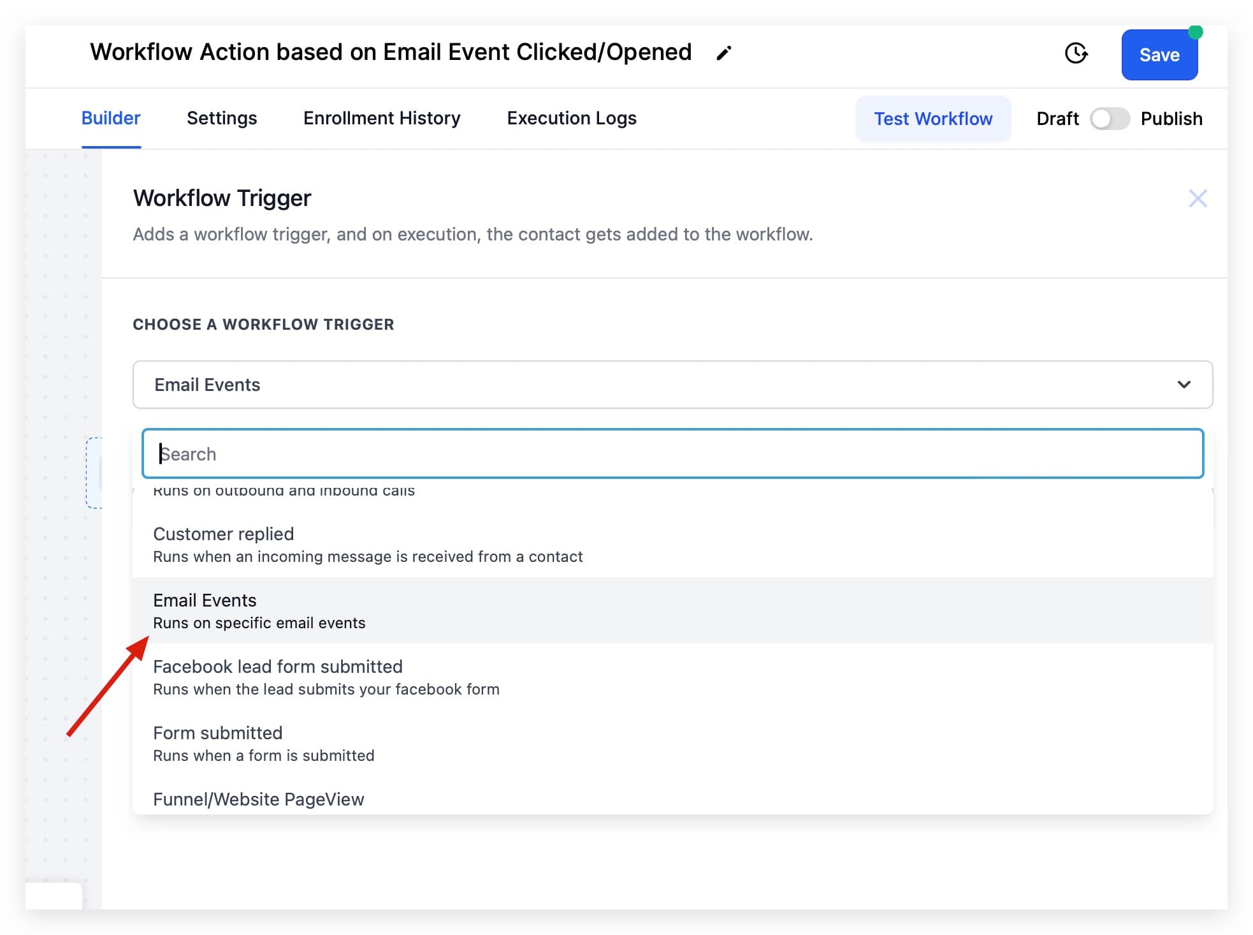Open the Execution Logs tab

tap(571, 118)
